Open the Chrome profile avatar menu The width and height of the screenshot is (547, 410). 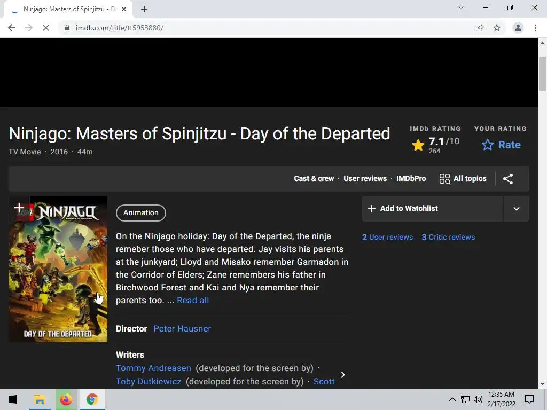pyautogui.click(x=518, y=28)
